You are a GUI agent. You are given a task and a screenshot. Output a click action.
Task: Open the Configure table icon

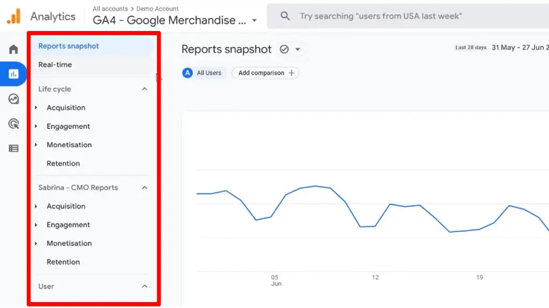tap(13, 149)
